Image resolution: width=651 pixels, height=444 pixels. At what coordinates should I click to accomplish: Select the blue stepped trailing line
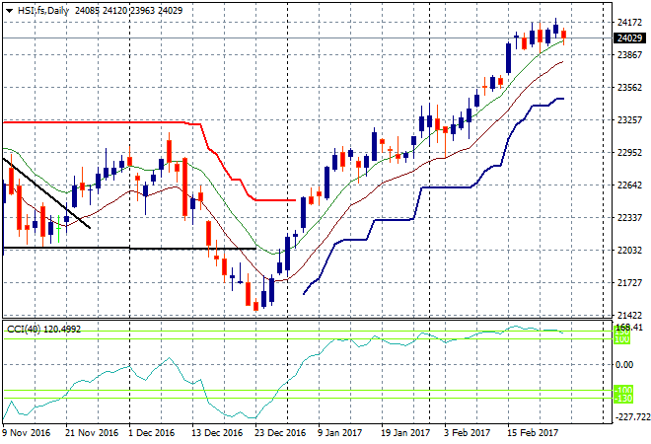point(444,187)
